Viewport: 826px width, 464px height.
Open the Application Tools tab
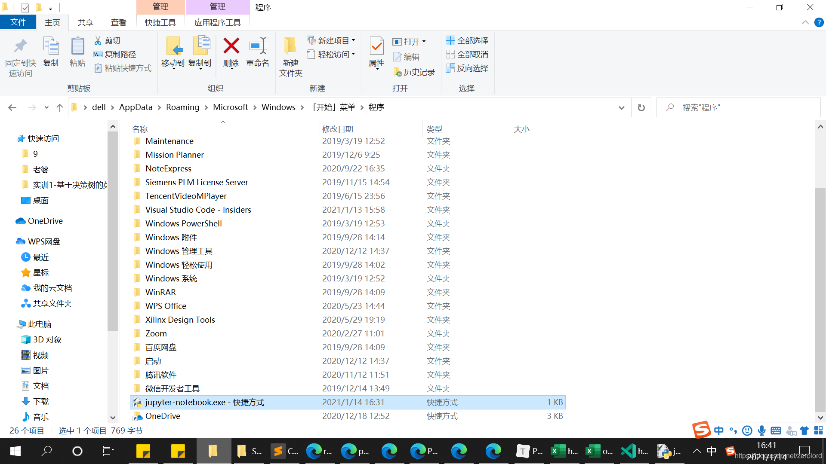pyautogui.click(x=218, y=22)
